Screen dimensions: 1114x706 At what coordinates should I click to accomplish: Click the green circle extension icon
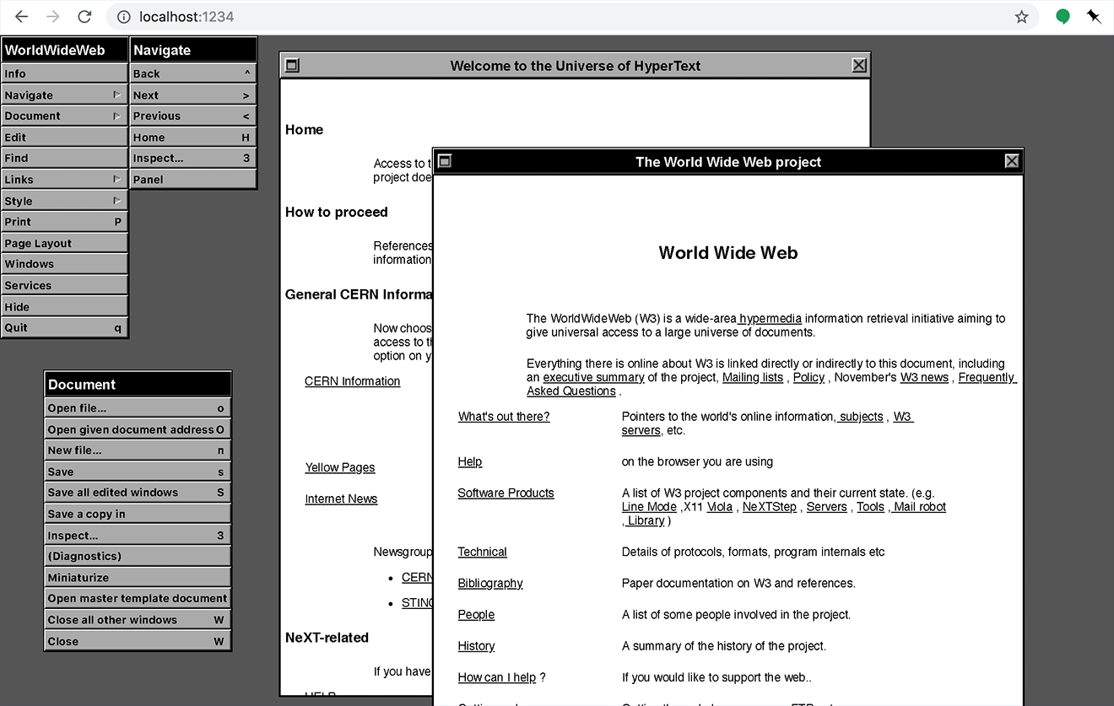point(1063,17)
